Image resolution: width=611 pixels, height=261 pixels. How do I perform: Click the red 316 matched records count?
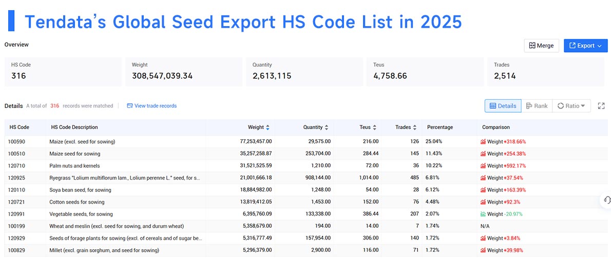coord(54,105)
